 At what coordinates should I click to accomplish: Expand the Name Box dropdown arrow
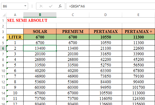(25, 6)
